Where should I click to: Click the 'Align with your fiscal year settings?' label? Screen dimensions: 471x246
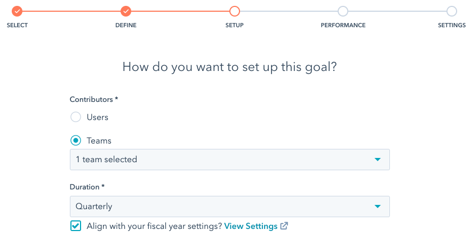(x=154, y=226)
